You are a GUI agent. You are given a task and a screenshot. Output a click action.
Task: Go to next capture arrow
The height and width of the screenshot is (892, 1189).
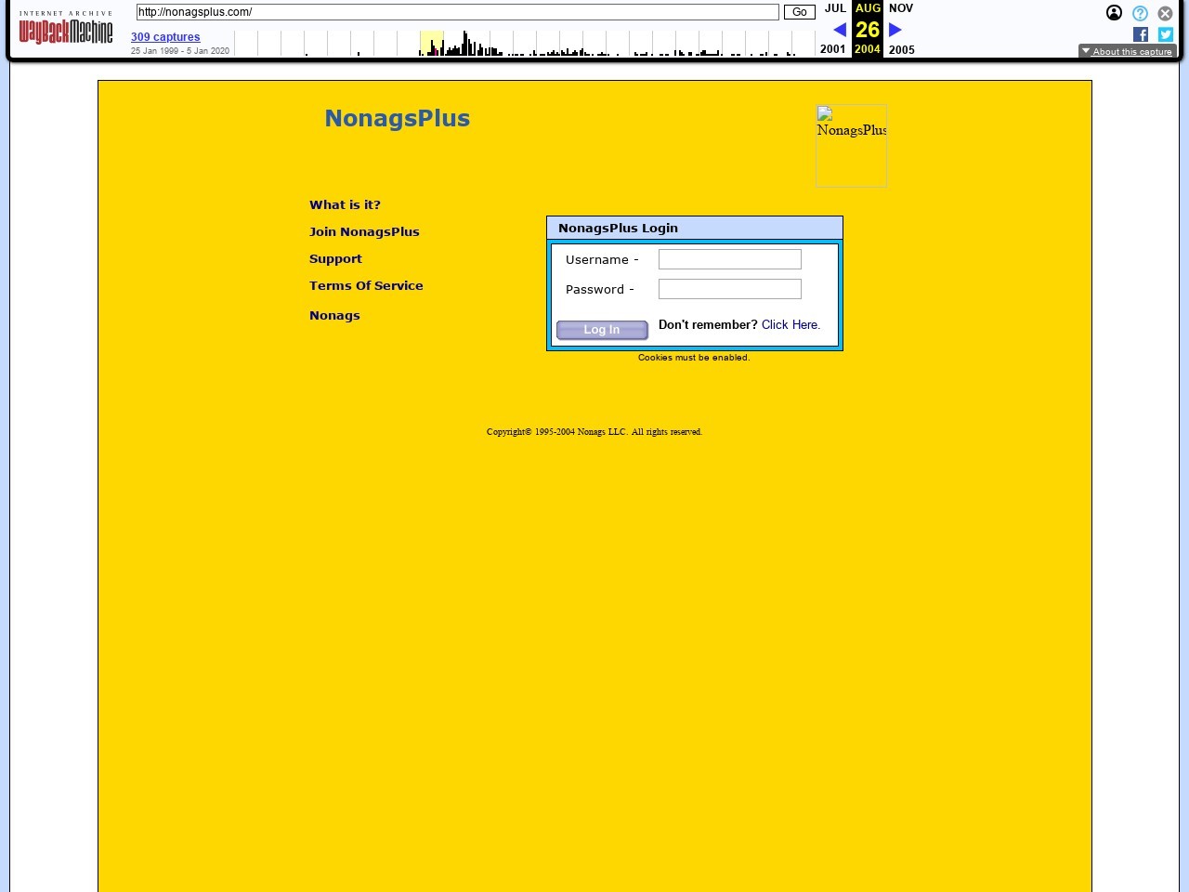point(895,30)
